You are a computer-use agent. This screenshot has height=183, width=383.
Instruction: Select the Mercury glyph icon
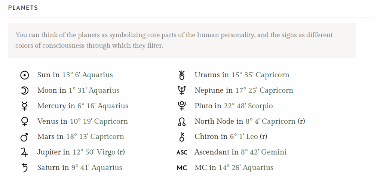[24, 106]
